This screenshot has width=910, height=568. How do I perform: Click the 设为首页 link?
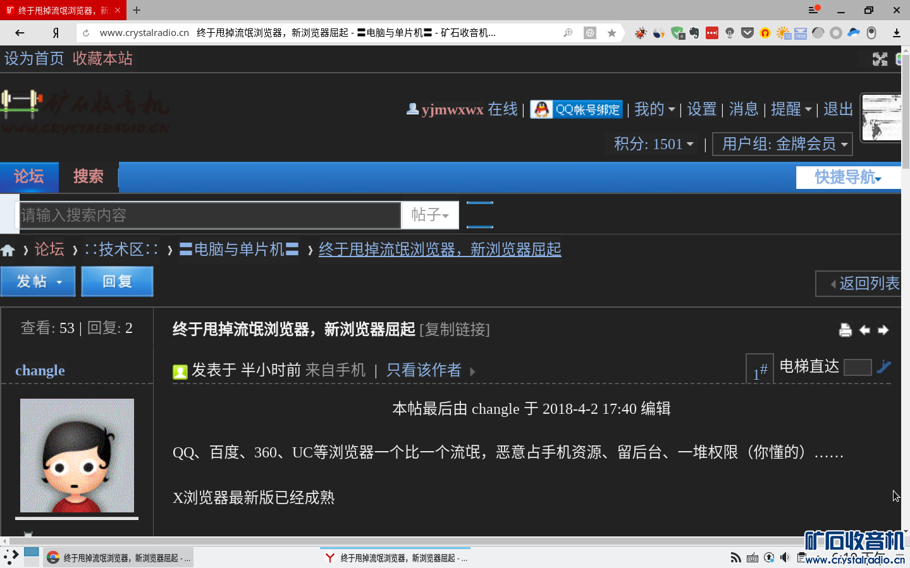click(x=34, y=59)
